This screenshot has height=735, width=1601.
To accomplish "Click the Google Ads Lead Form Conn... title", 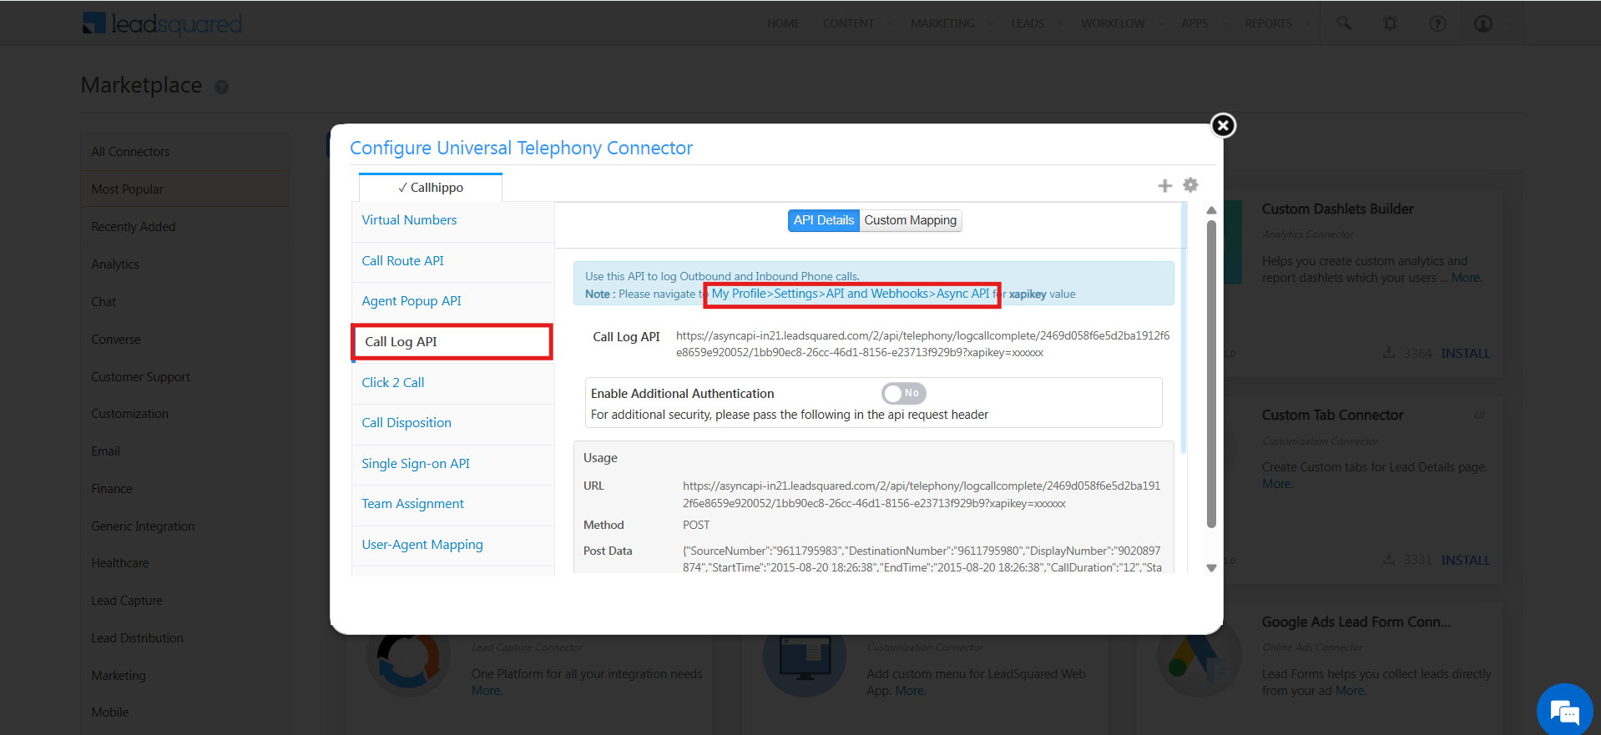I will 1356,622.
